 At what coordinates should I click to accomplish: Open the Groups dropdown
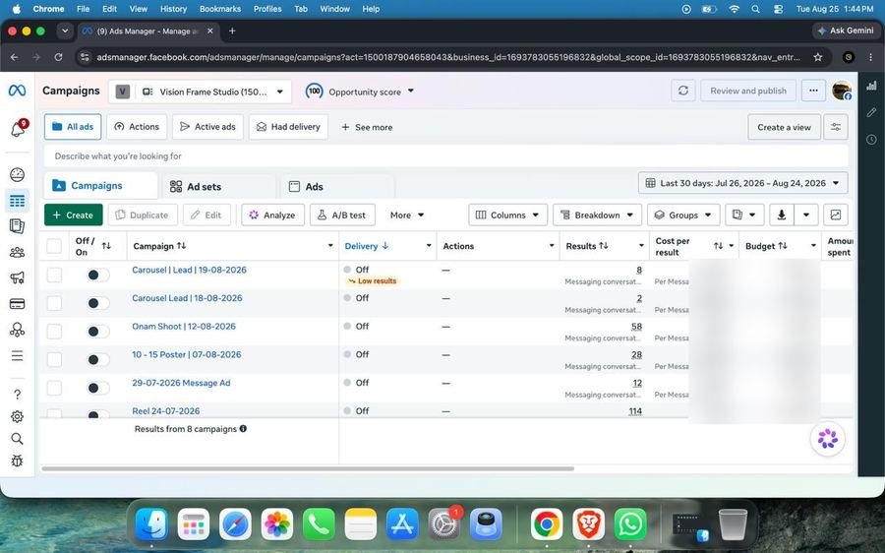coord(683,215)
